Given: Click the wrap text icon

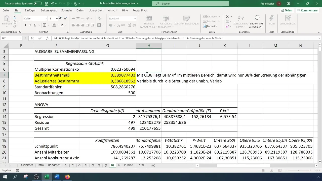Looking at the screenshot, I should [99, 18].
